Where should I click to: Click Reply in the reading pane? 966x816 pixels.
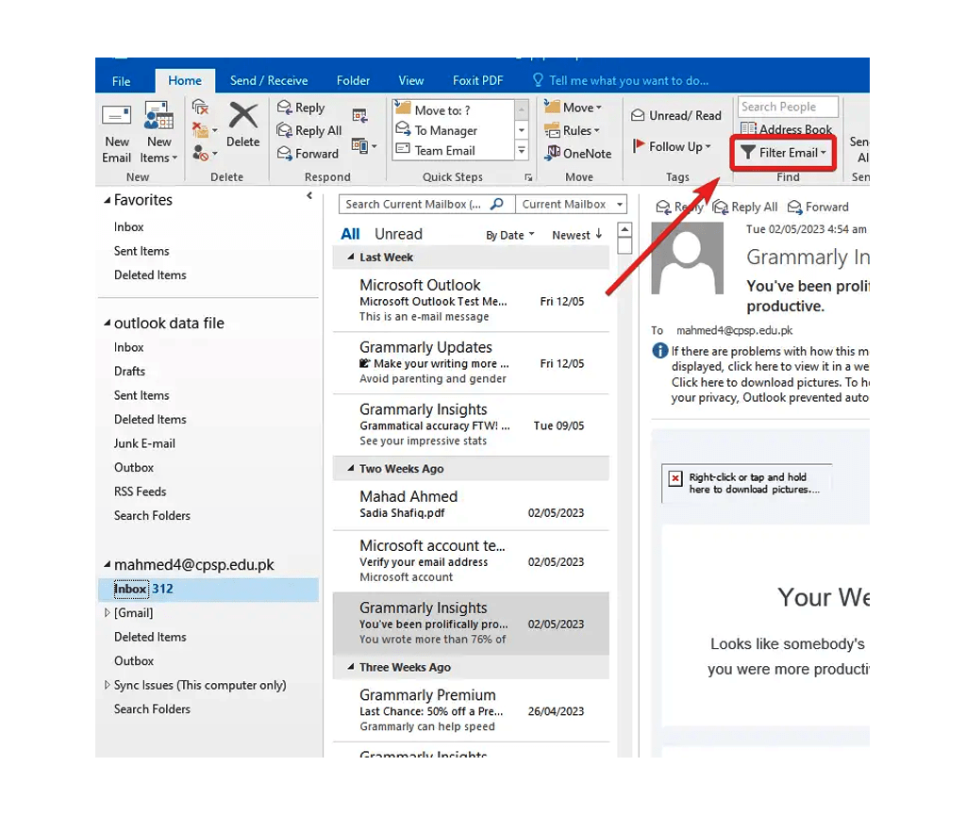679,207
